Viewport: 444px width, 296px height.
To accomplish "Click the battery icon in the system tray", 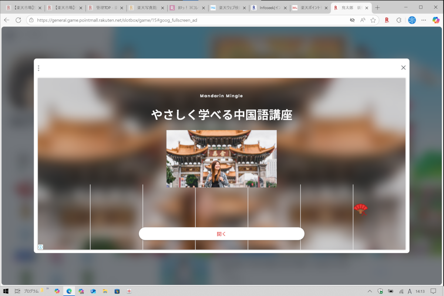I will (x=391, y=291).
